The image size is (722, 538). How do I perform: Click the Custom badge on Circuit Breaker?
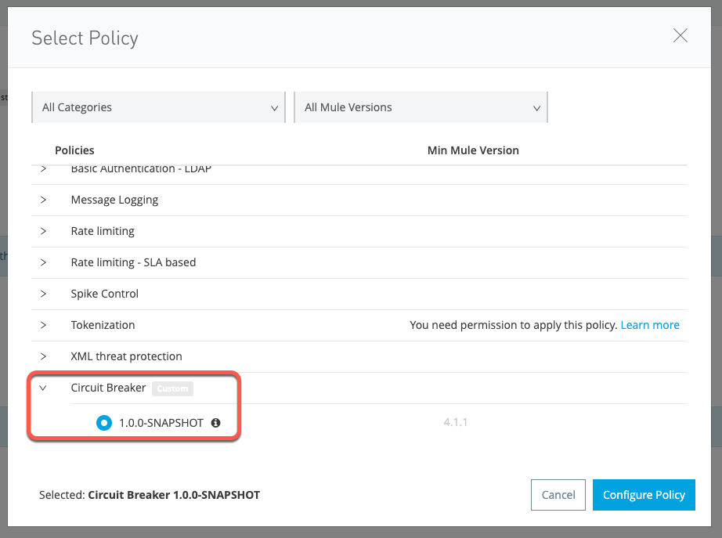[172, 388]
